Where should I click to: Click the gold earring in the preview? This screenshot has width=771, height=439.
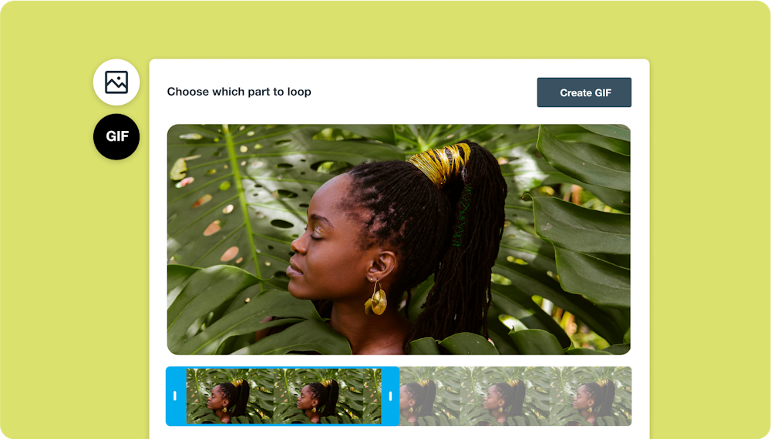coord(375,300)
